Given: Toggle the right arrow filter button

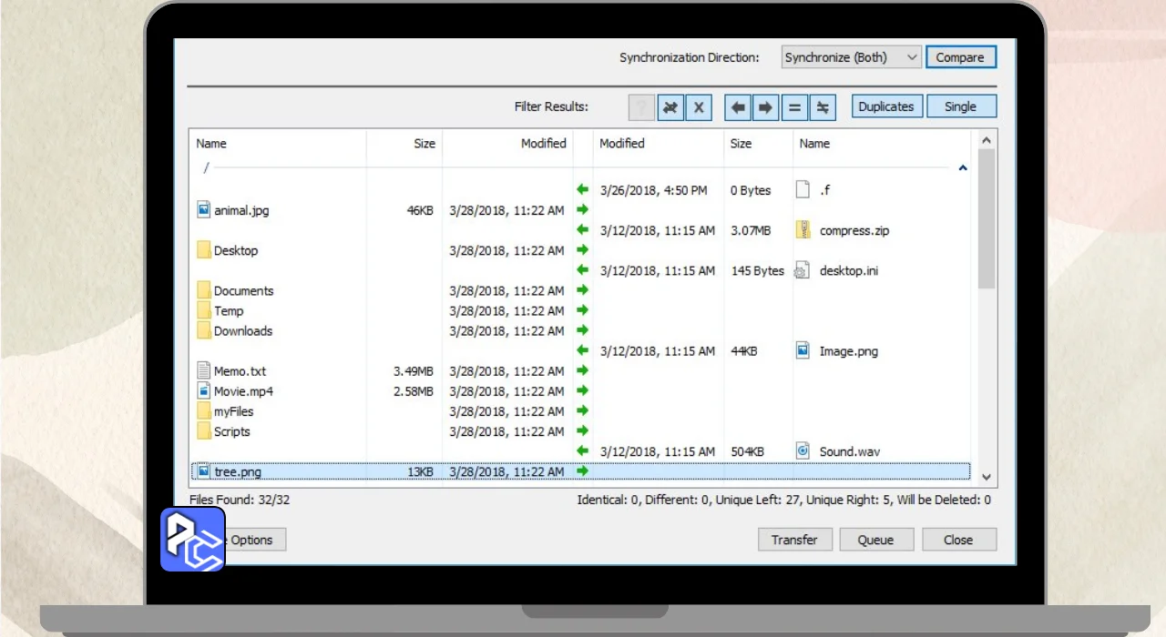Looking at the screenshot, I should click(x=765, y=107).
